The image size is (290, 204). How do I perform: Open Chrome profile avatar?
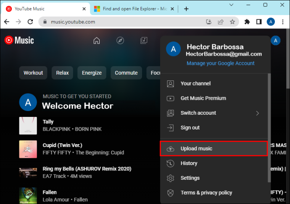(271, 22)
